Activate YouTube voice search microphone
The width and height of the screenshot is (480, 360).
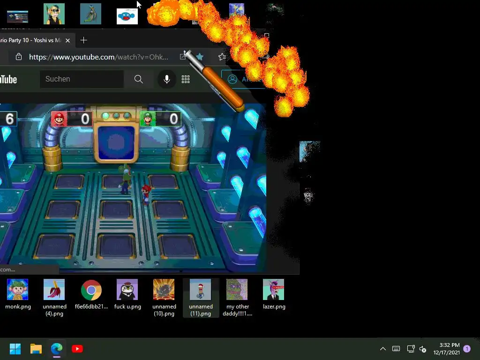pos(166,79)
